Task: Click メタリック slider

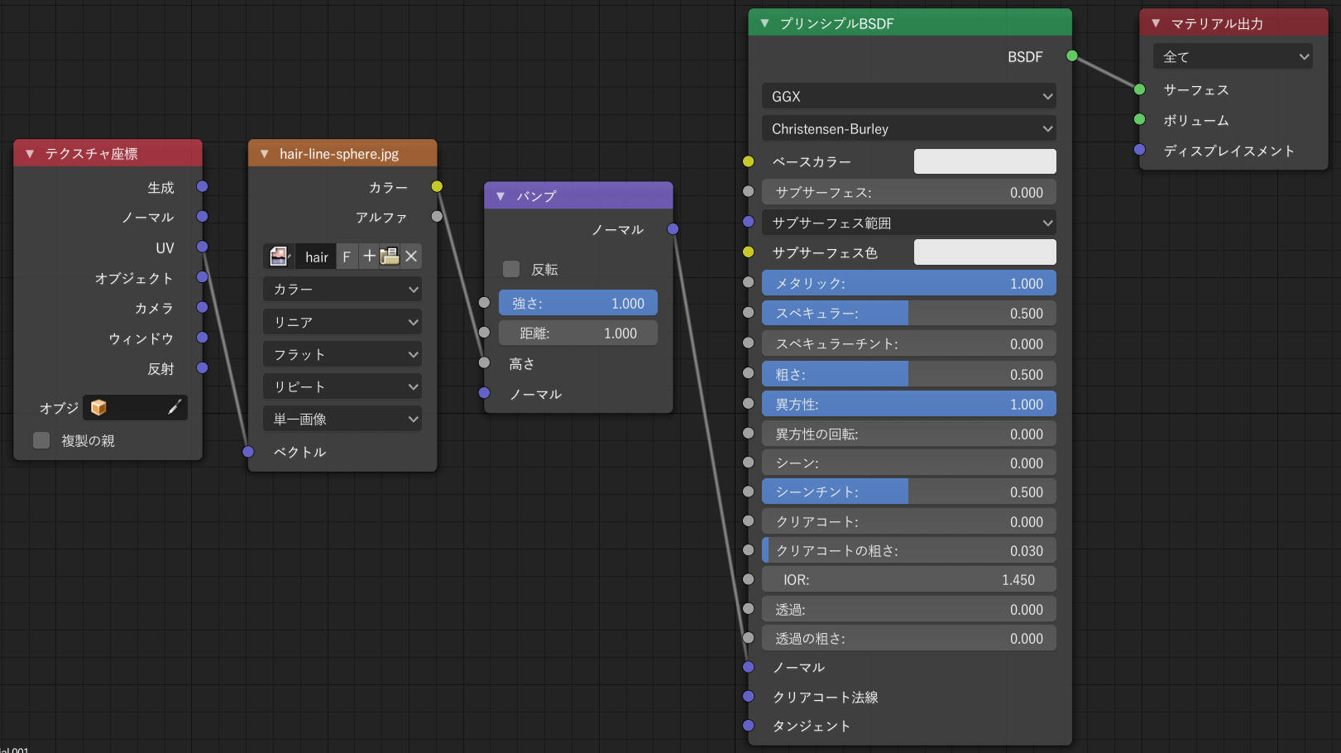Action: [908, 283]
